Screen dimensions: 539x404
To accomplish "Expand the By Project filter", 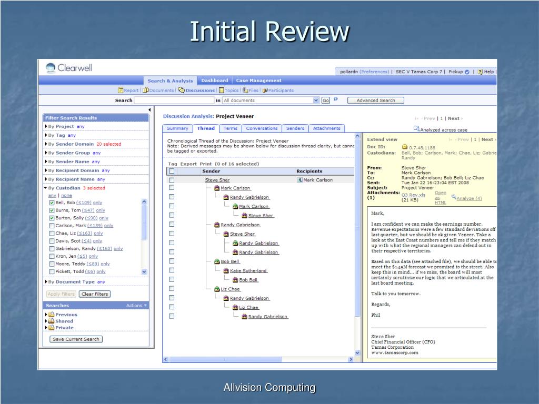I will coord(46,126).
